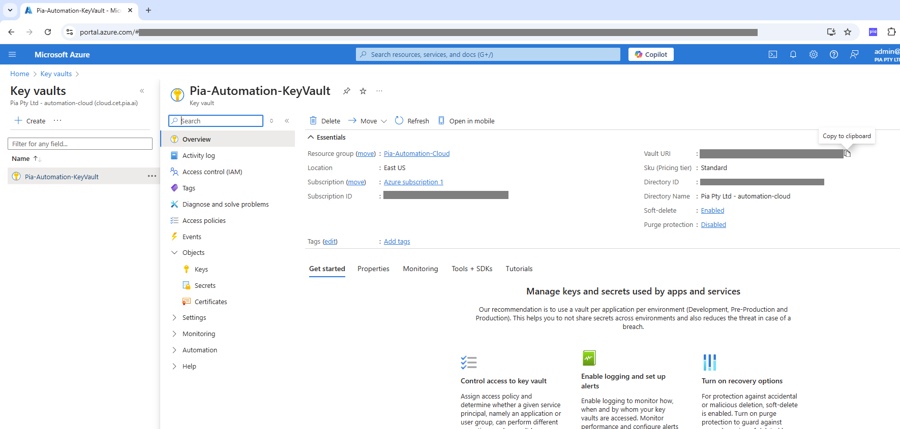Image resolution: width=900 pixels, height=429 pixels.
Task: Collapse the Key vaults list pane
Action: pos(142,91)
